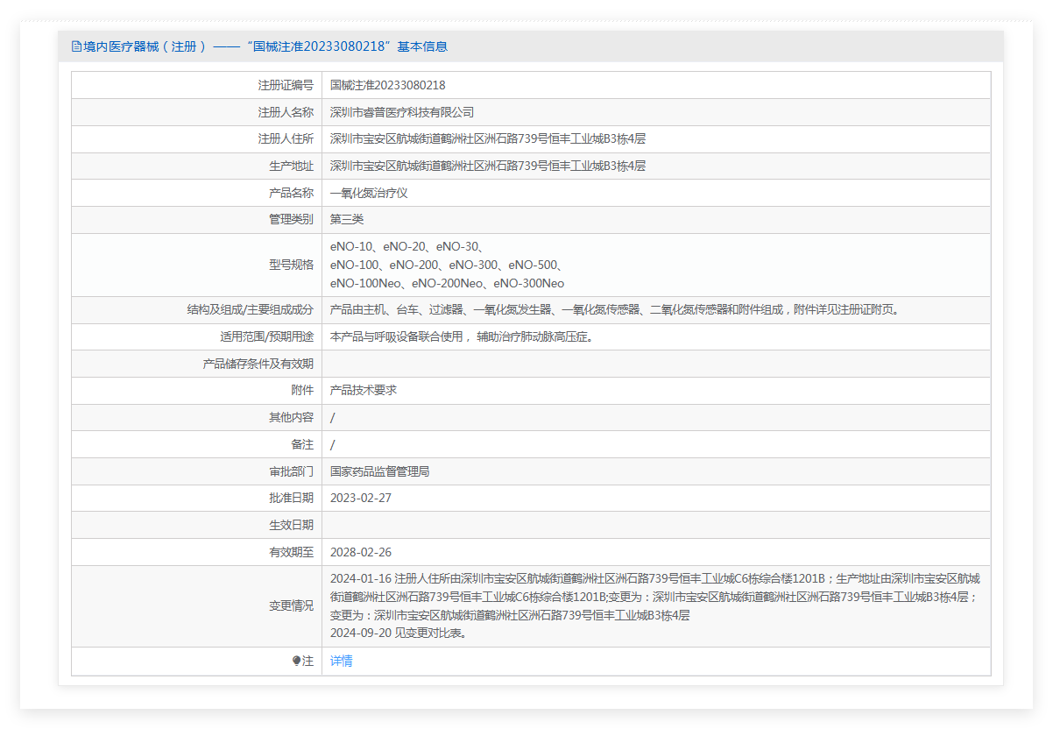
Task: Click the 其他内容 label
Action: 291,417
